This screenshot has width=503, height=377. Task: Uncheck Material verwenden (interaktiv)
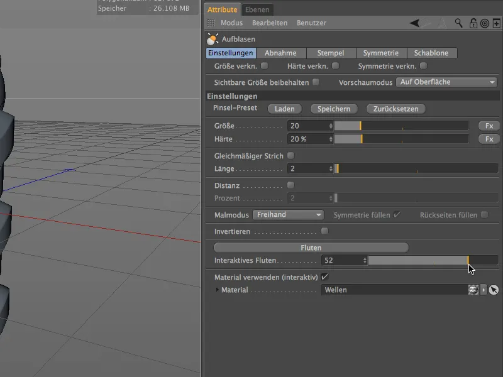tap(324, 276)
